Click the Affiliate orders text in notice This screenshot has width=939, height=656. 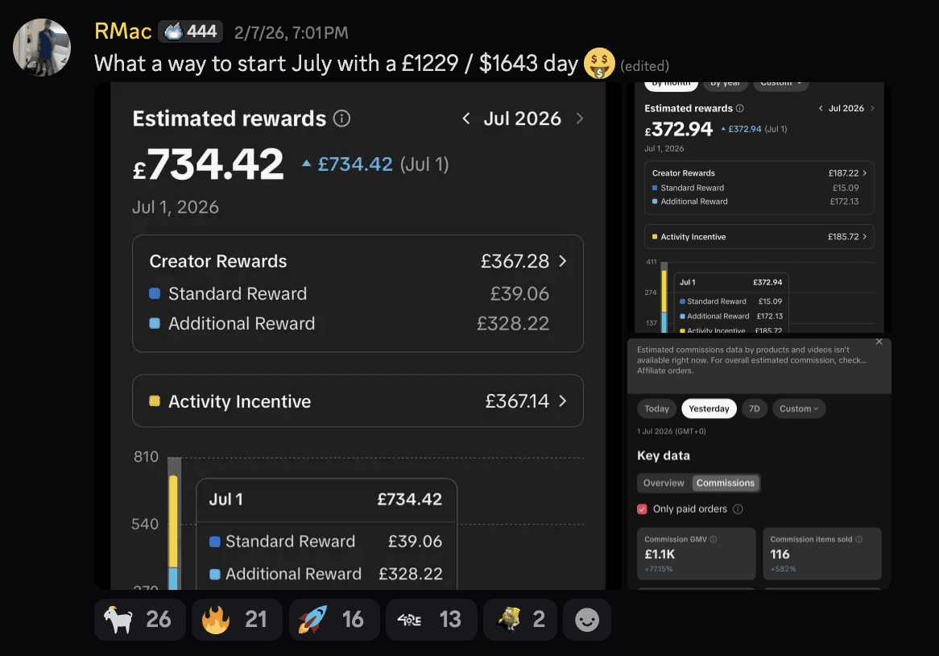(x=664, y=371)
